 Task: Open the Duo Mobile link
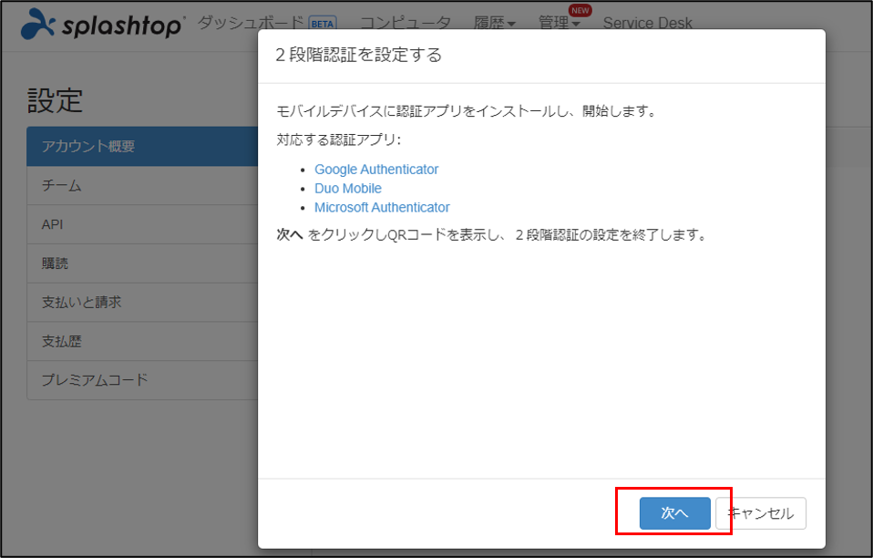tap(348, 188)
